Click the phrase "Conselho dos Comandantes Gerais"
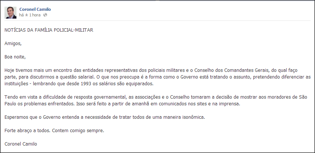Screen dimensions: 315x153 (x=225, y=70)
